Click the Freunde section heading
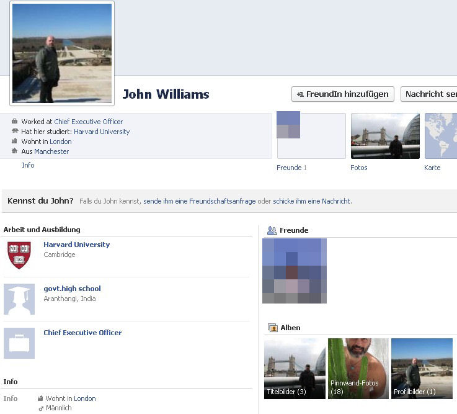 (x=294, y=230)
